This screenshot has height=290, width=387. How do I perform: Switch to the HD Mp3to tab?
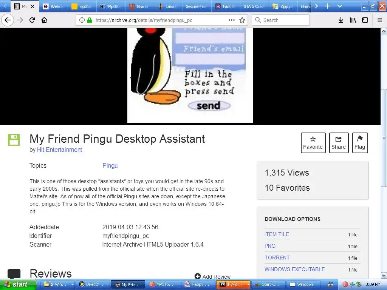coord(110,6)
